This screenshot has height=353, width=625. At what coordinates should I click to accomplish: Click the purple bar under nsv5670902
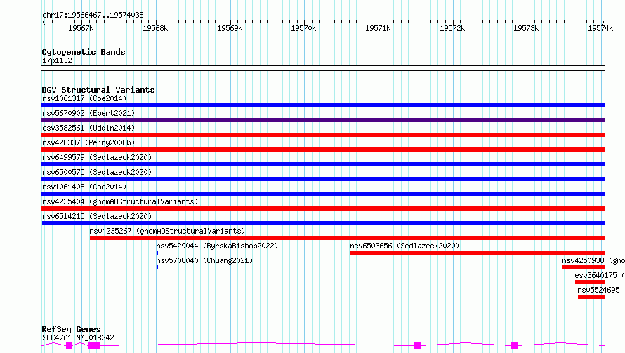323,120
